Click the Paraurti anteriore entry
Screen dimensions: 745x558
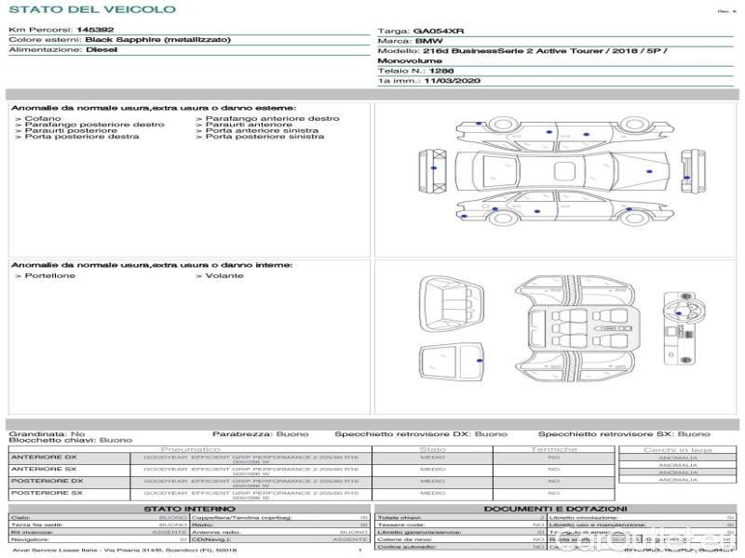[249, 125]
